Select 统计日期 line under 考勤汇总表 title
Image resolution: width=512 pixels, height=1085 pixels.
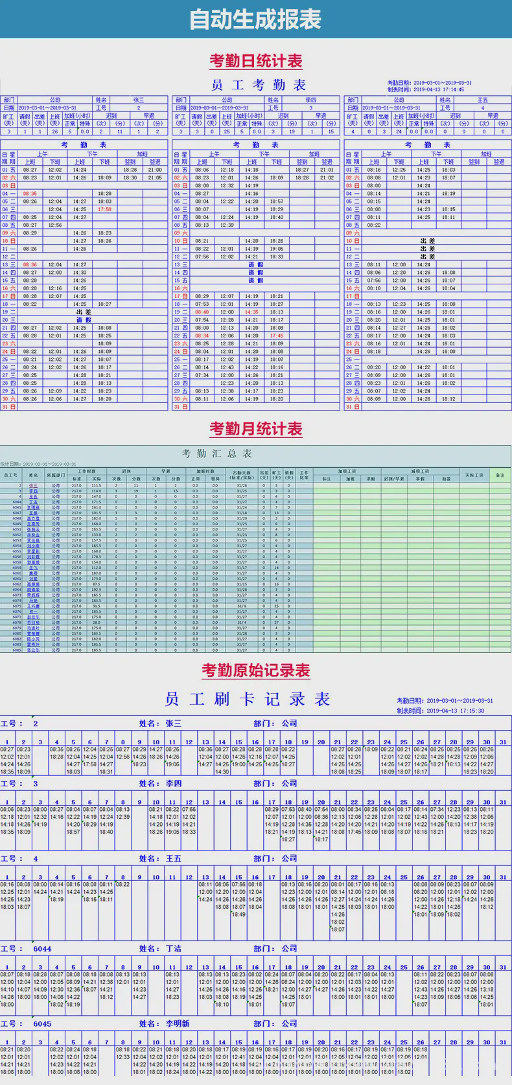click(38, 464)
